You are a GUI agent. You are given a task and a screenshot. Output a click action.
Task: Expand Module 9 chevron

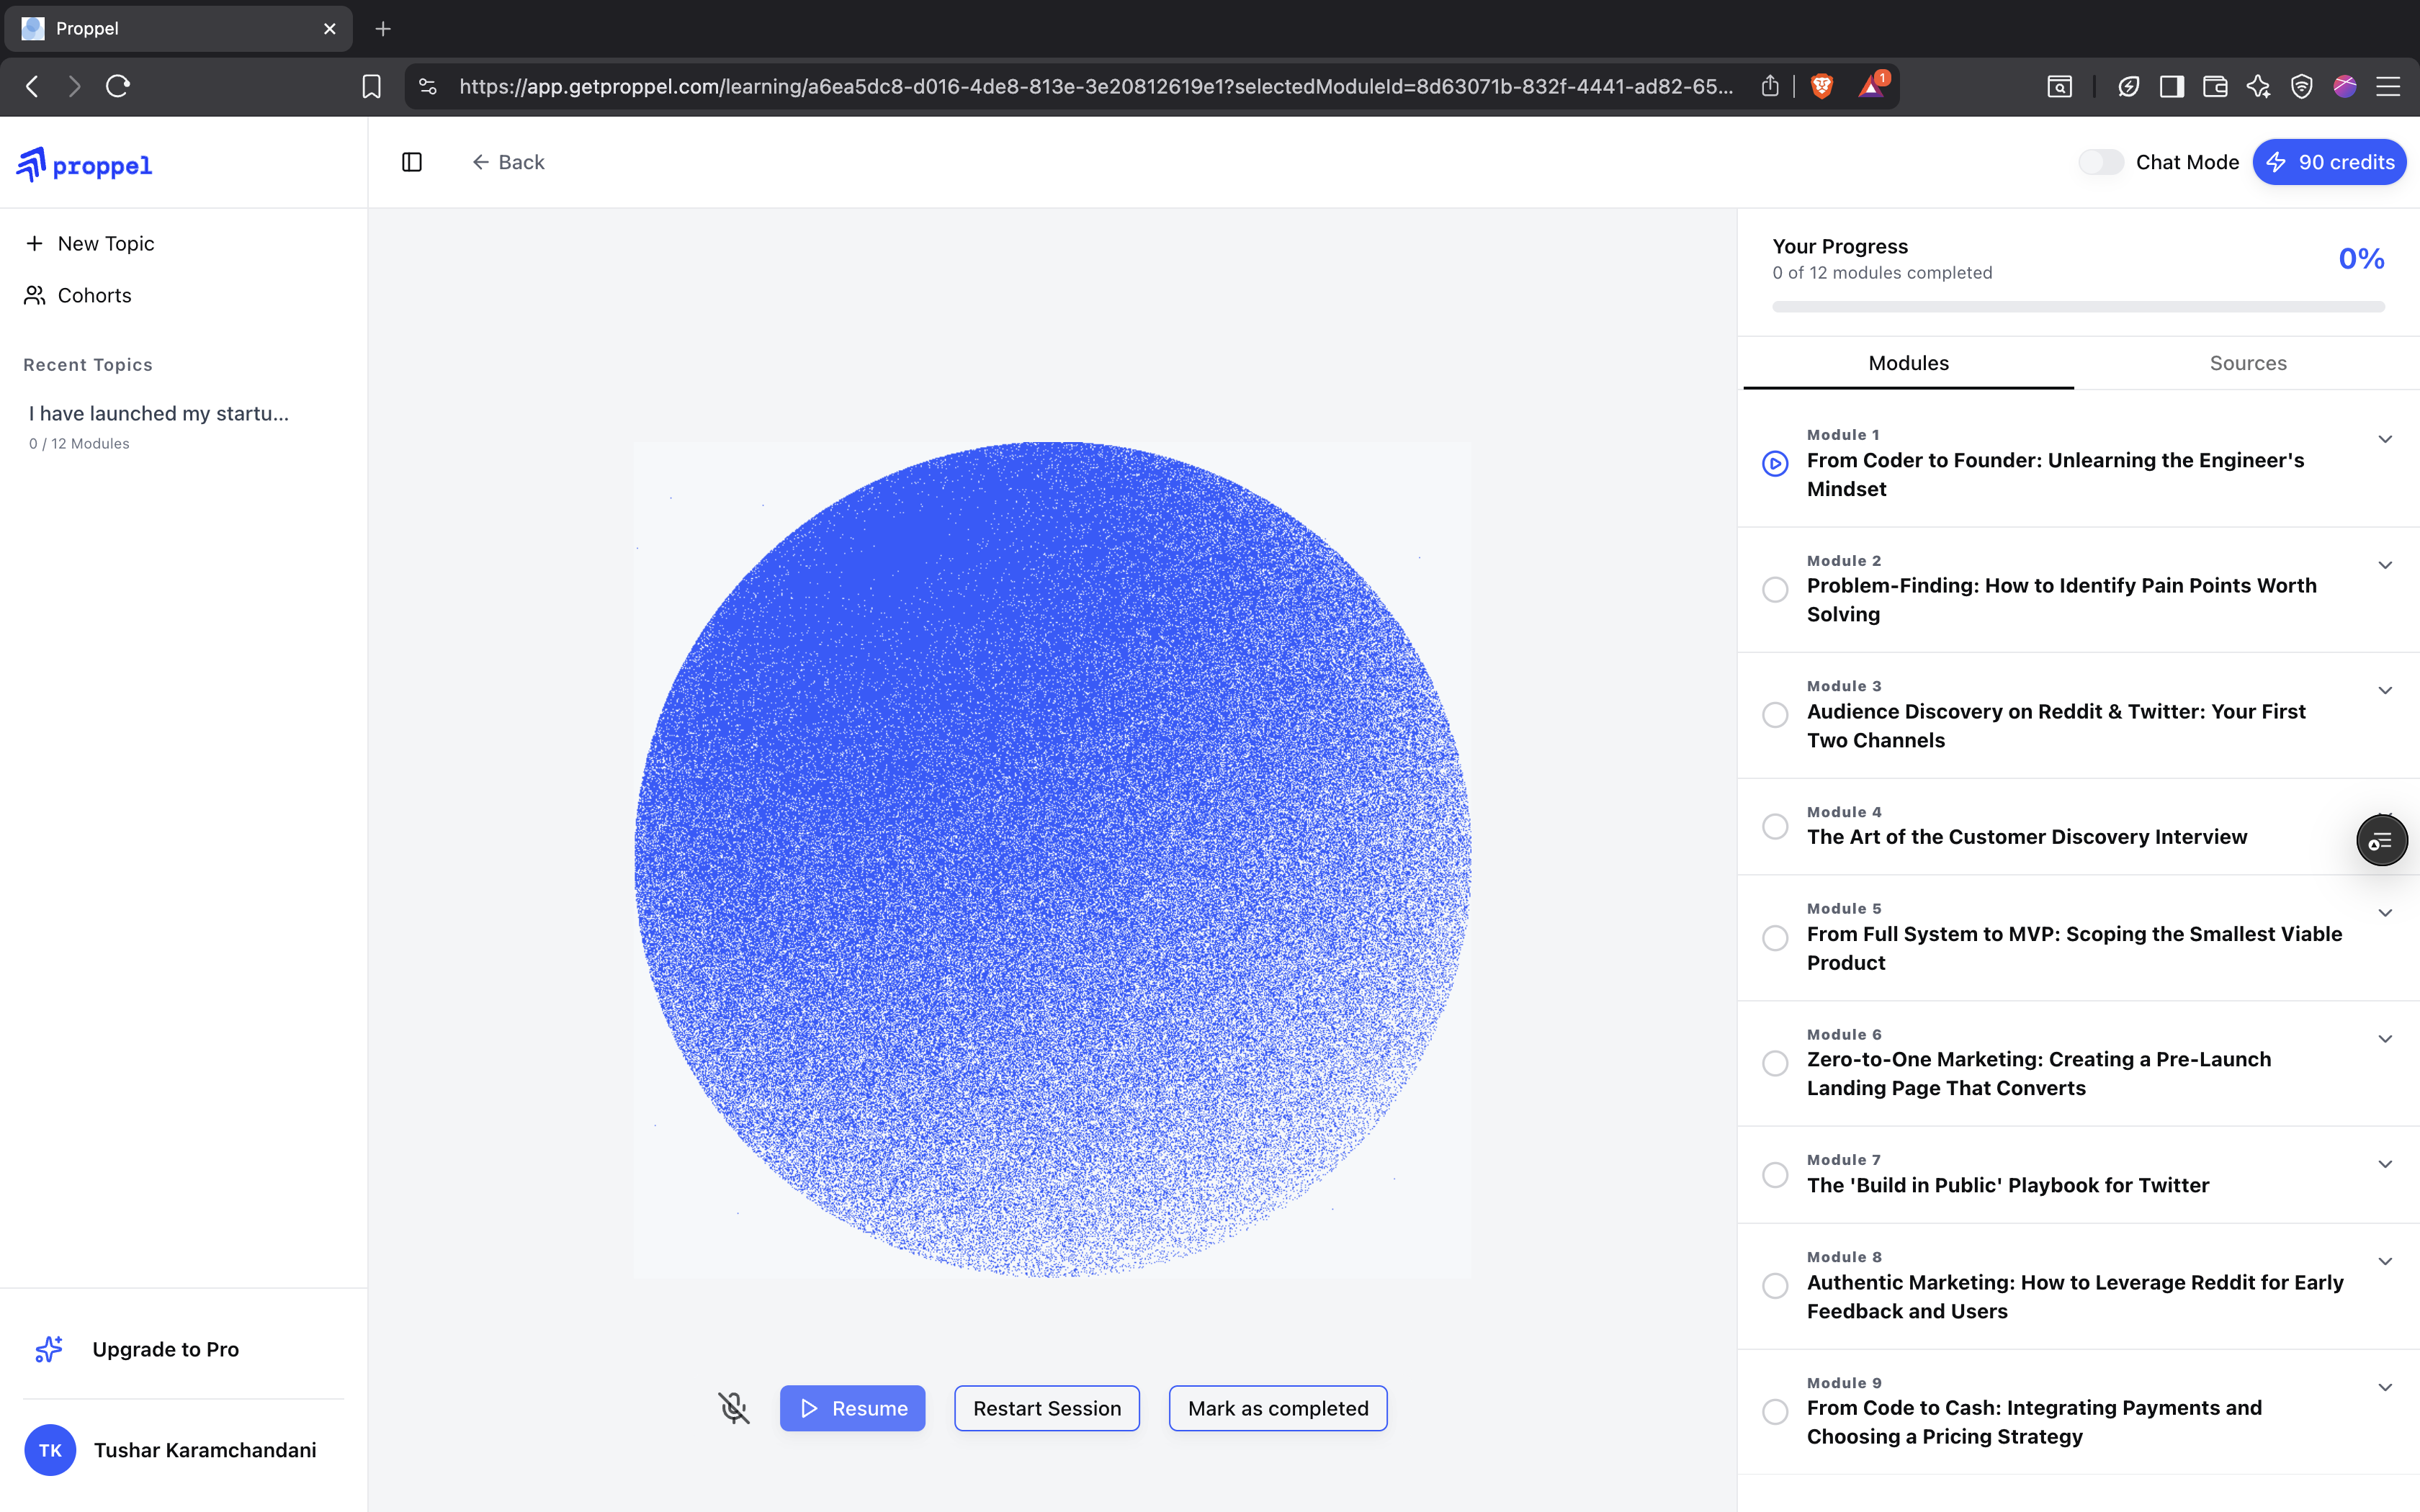click(x=2385, y=1387)
